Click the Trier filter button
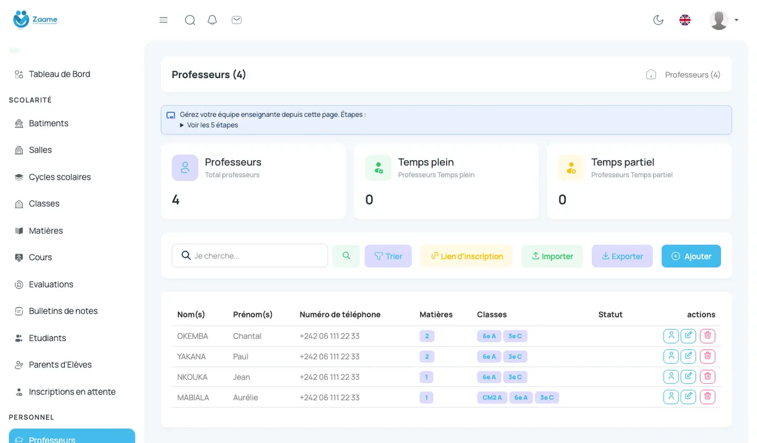The width and height of the screenshot is (757, 443). (388, 256)
